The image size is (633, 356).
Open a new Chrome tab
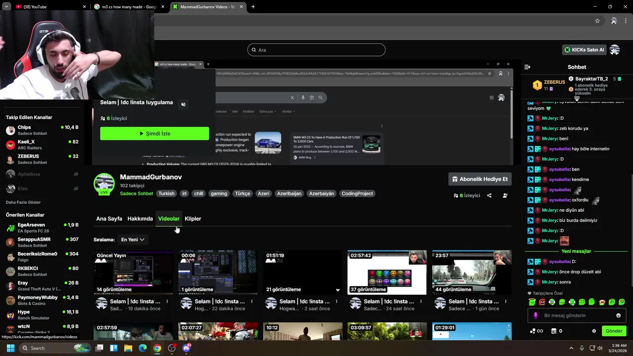pyautogui.click(x=253, y=7)
